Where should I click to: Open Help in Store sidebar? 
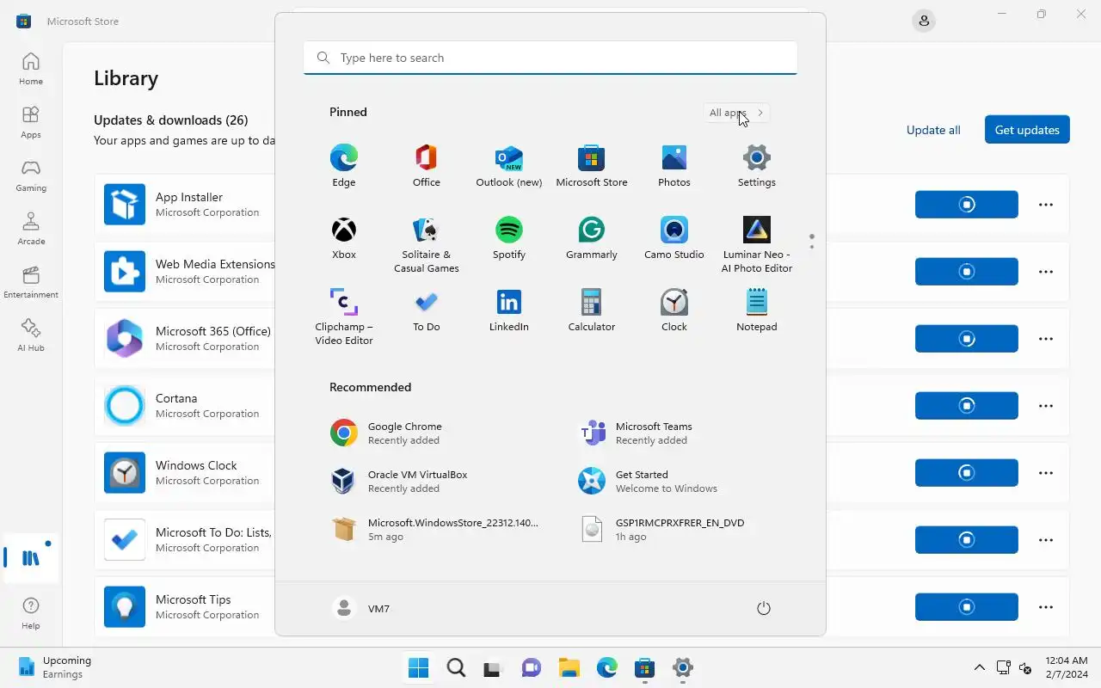pos(31,613)
